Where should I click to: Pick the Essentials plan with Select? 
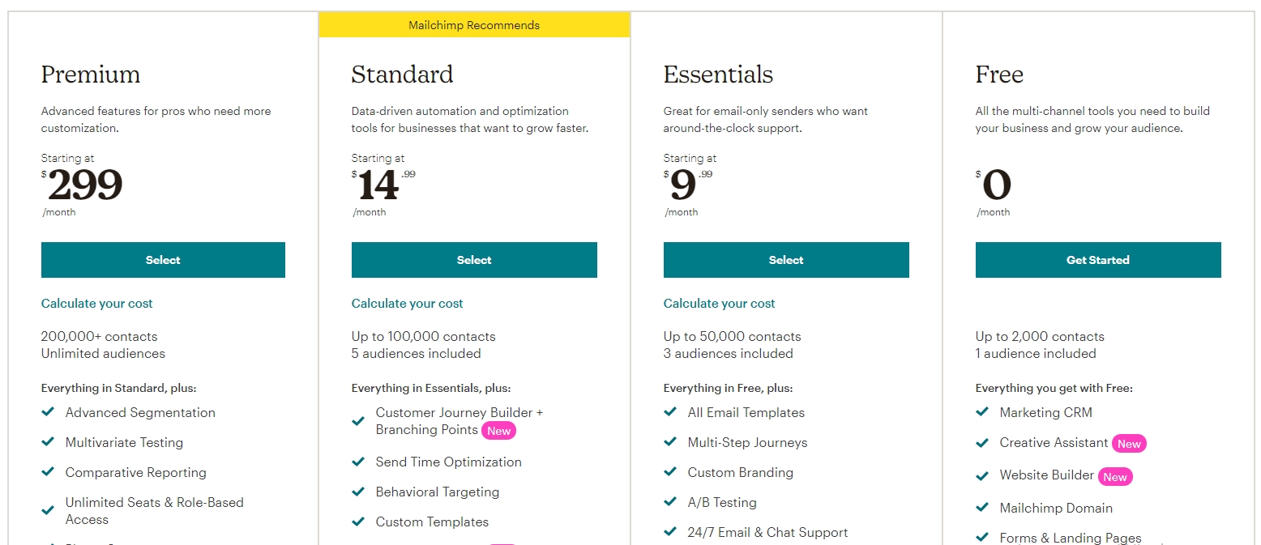coord(786,260)
